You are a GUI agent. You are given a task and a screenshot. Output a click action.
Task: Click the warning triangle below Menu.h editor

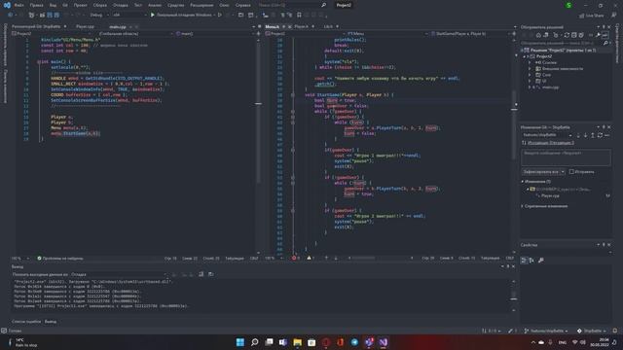tap(310, 258)
